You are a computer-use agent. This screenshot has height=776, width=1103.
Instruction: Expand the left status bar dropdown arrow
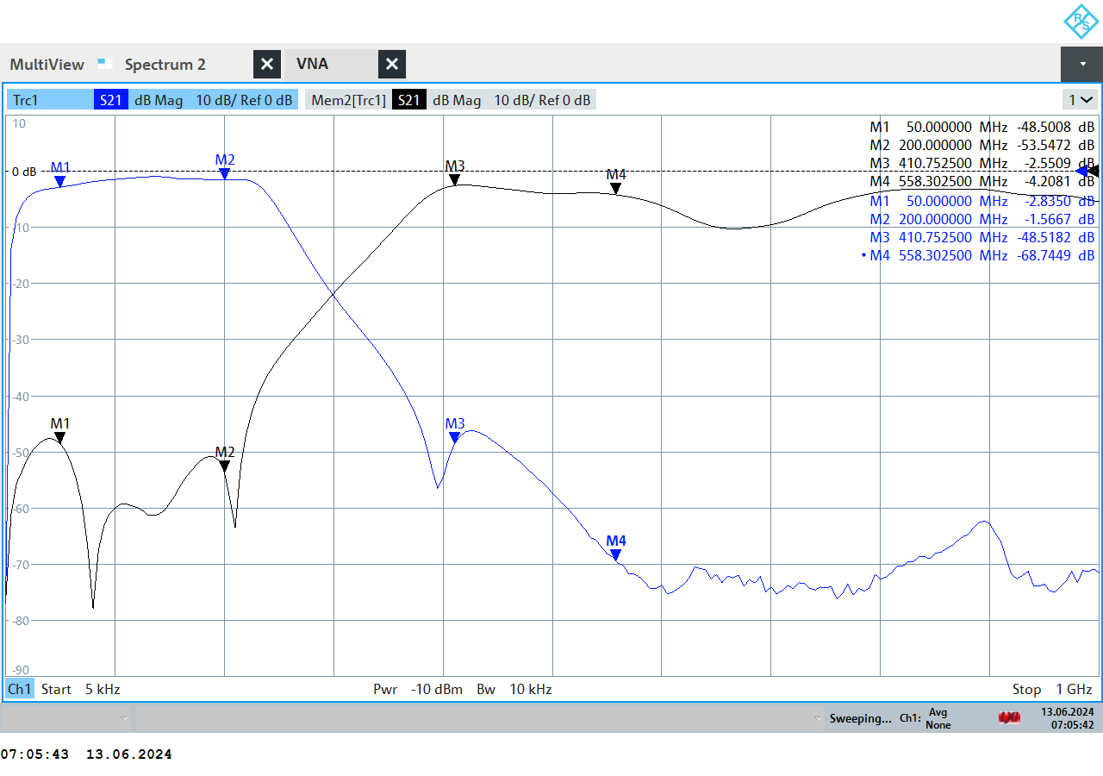[x=125, y=718]
